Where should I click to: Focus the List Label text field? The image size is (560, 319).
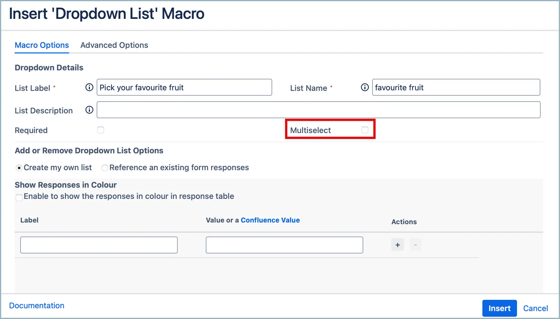tap(184, 87)
